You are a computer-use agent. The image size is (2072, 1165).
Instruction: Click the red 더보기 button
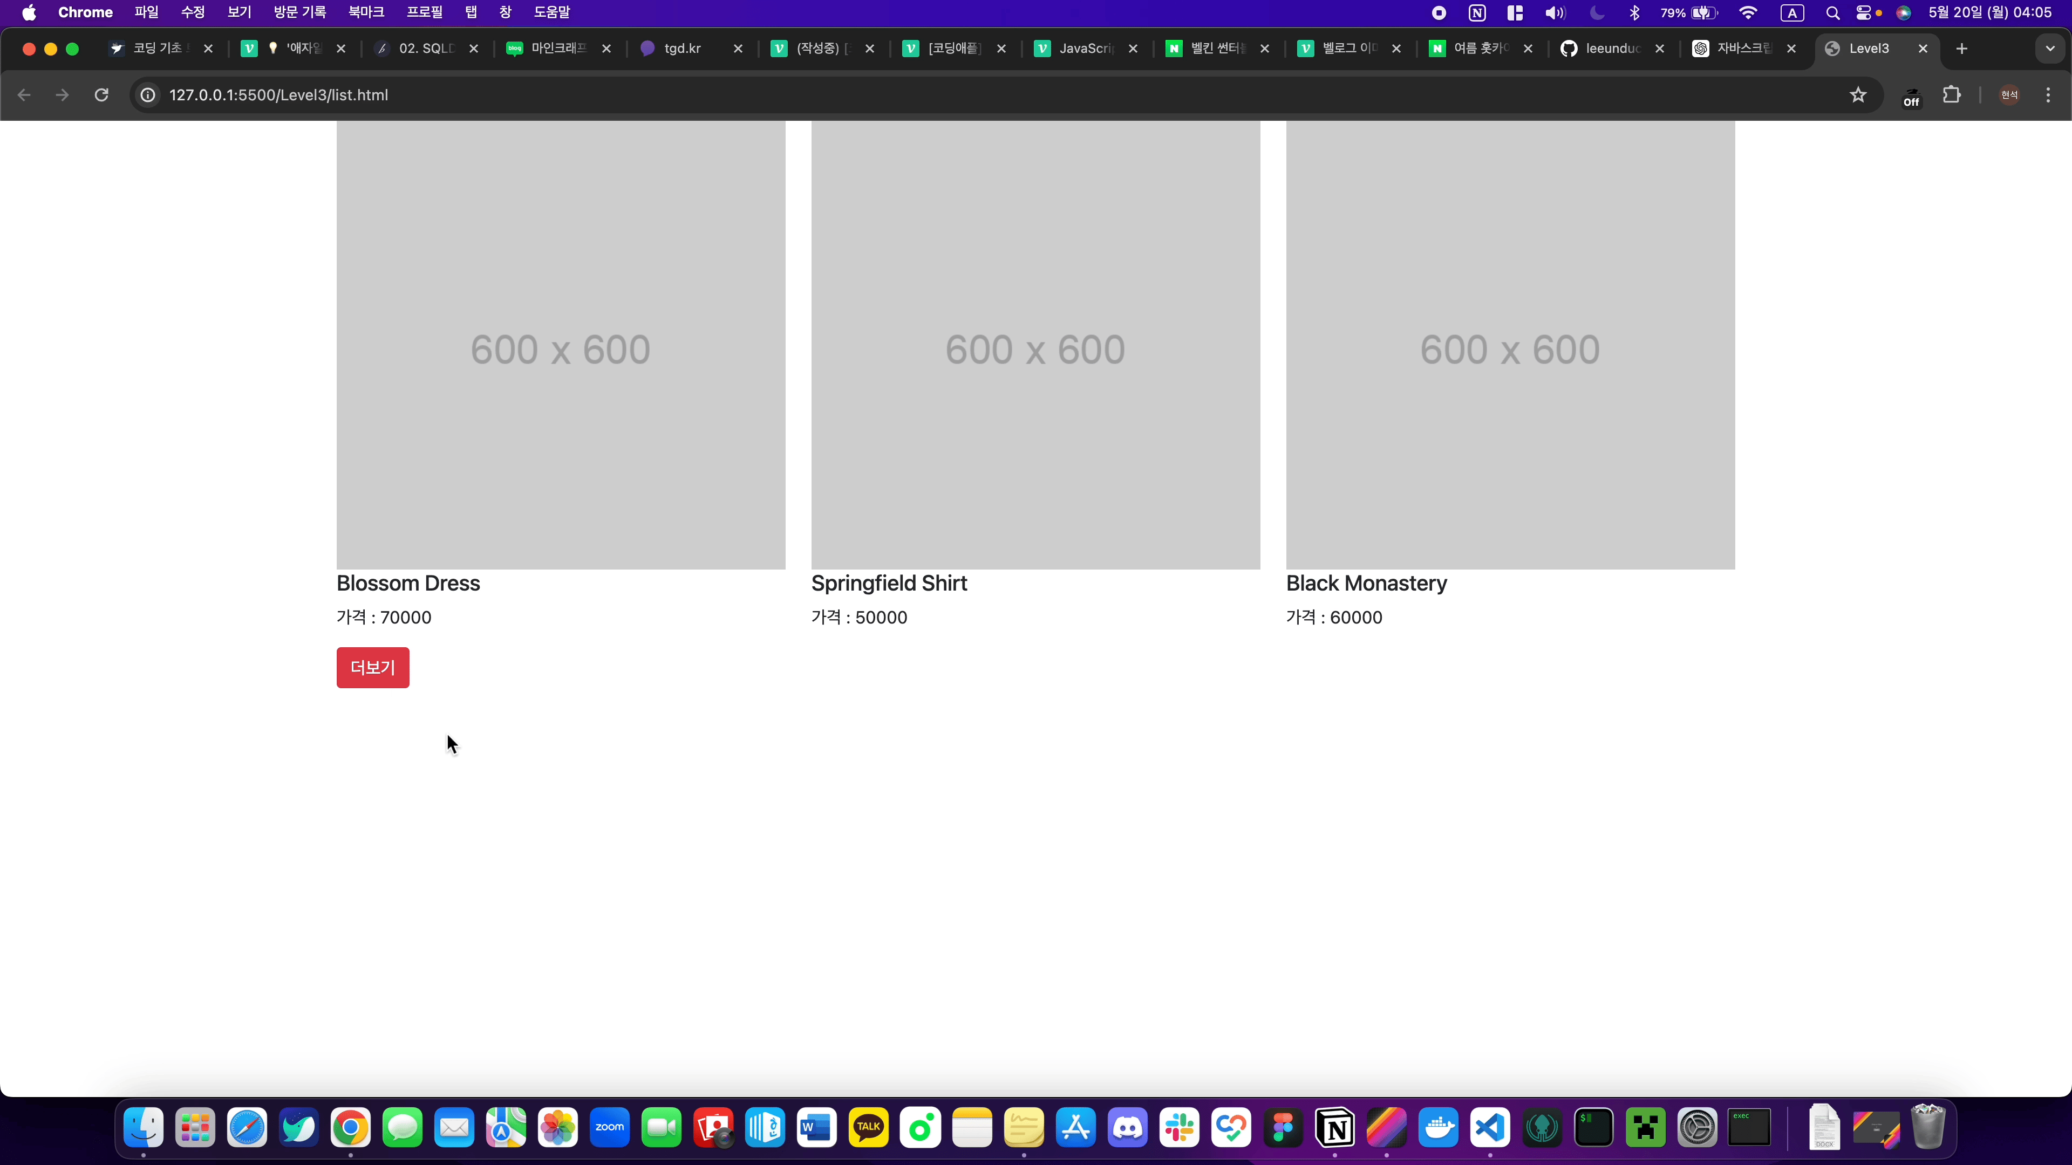click(x=372, y=667)
